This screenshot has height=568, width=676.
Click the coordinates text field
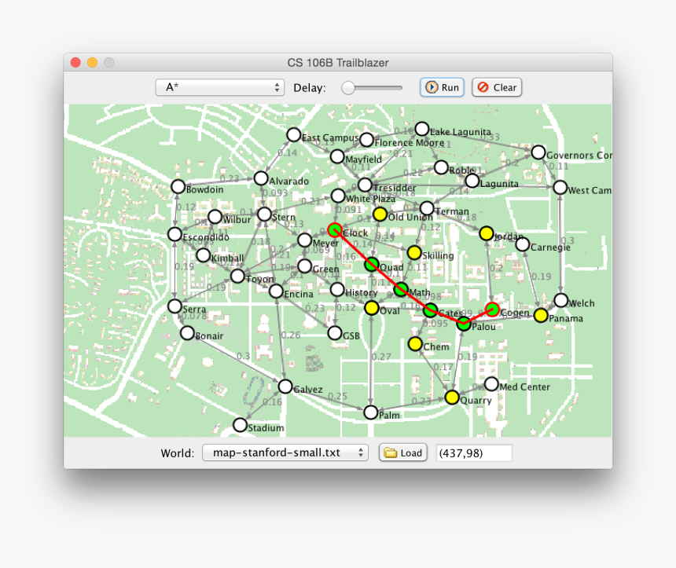pos(473,453)
